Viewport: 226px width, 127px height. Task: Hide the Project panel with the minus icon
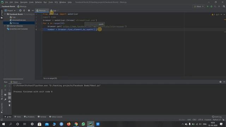tap(33, 11)
